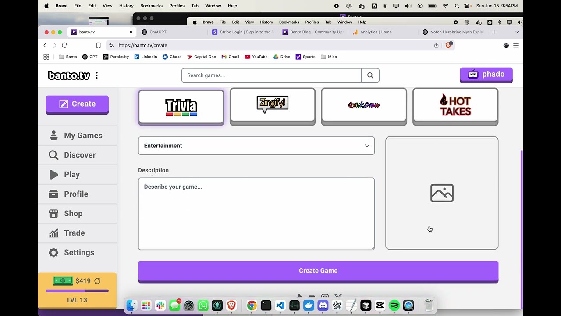
Task: Click the level progress bar
Action: click(x=77, y=291)
